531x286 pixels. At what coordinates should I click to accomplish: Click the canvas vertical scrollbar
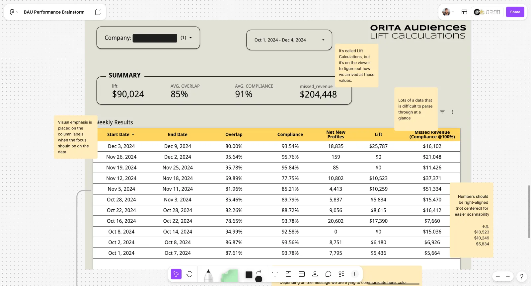point(529,212)
